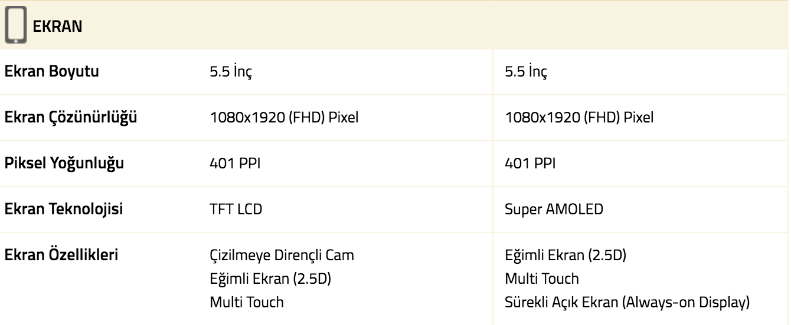This screenshot has width=791, height=325.
Task: Click the Ekran Çözünürlüğü label
Action: click(x=70, y=117)
